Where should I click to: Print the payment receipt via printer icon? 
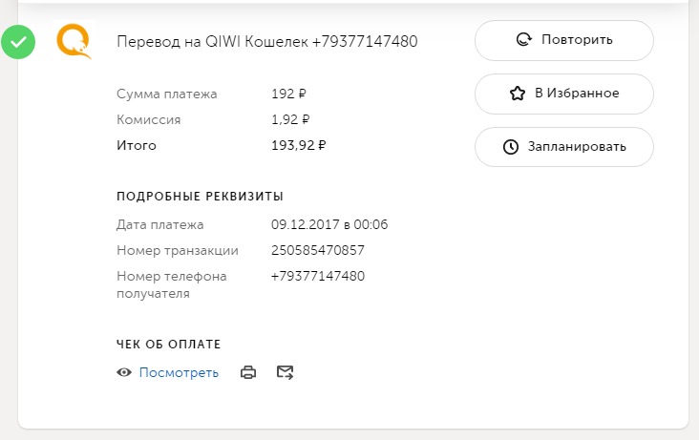point(248,372)
